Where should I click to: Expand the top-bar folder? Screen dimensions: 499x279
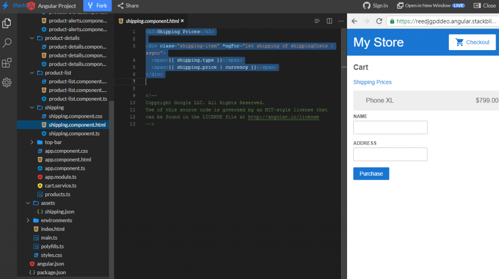coord(32,142)
